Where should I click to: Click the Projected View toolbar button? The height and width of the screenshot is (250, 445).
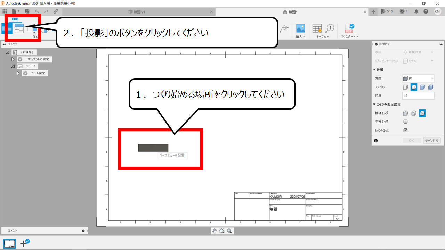point(19,28)
